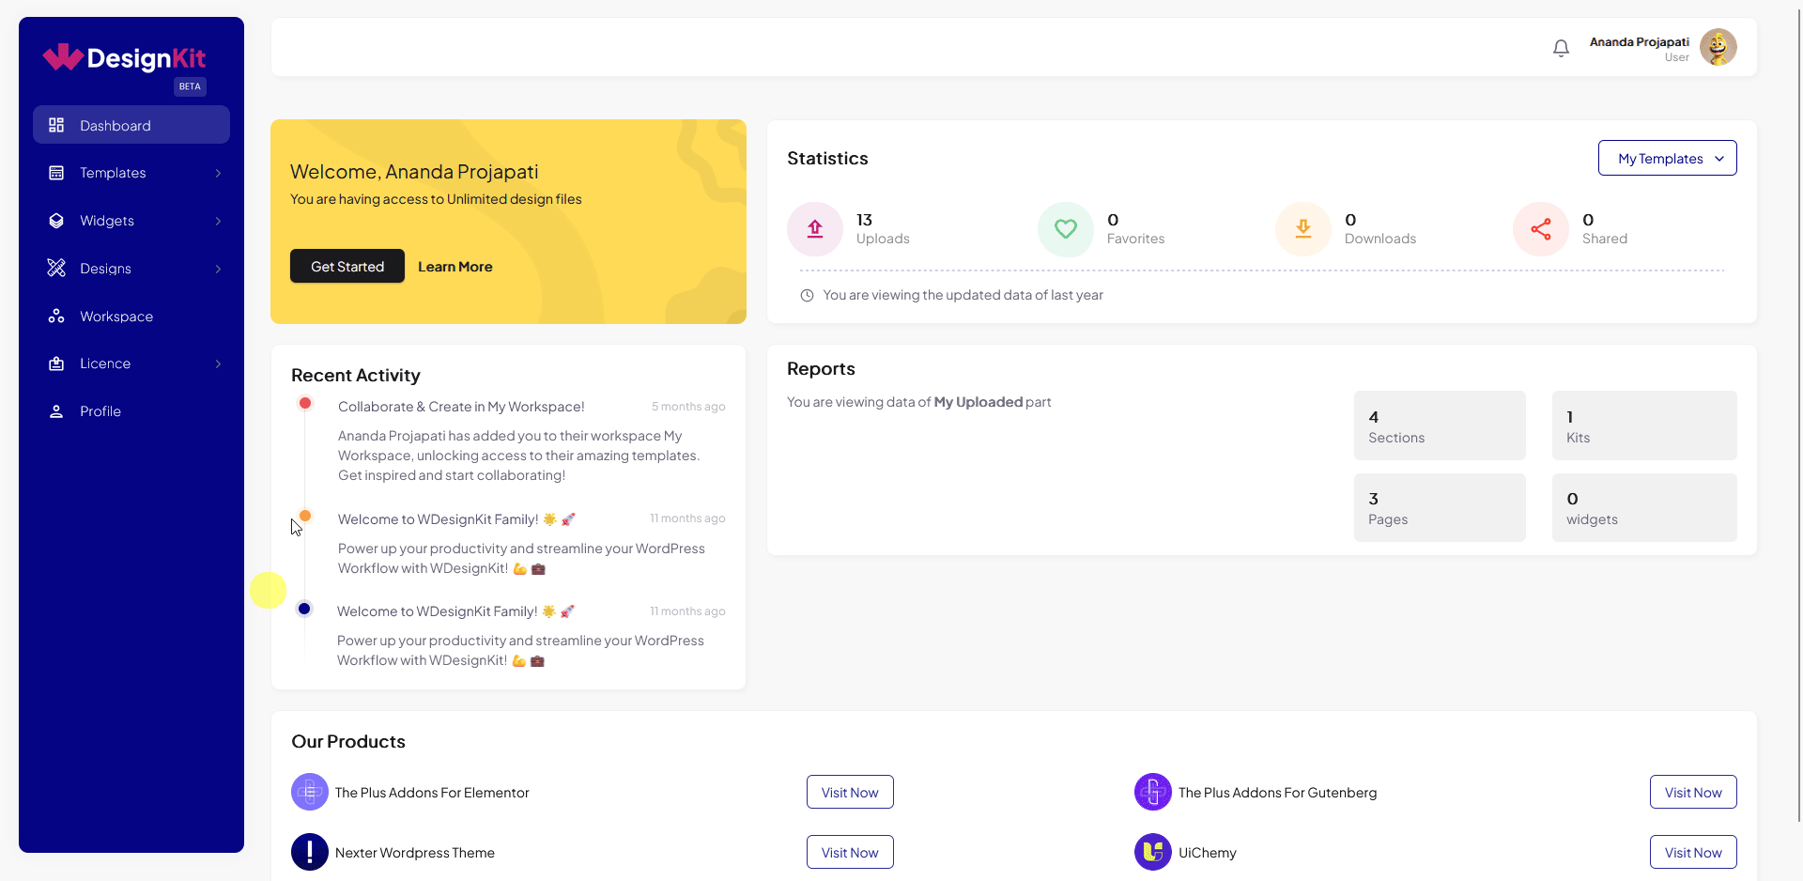The width and height of the screenshot is (1803, 881).
Task: Expand the Licence sidebar section
Action: pos(131,363)
